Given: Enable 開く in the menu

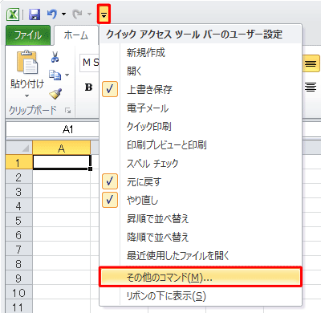Looking at the screenshot, I should click(x=201, y=71).
